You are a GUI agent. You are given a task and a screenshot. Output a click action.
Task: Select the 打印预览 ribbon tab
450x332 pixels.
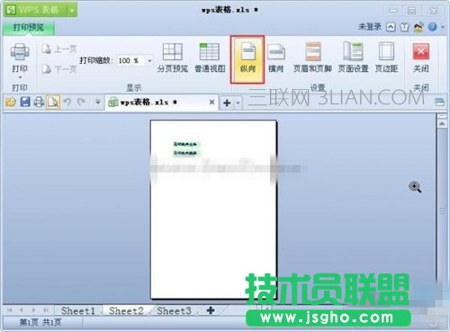(29, 28)
